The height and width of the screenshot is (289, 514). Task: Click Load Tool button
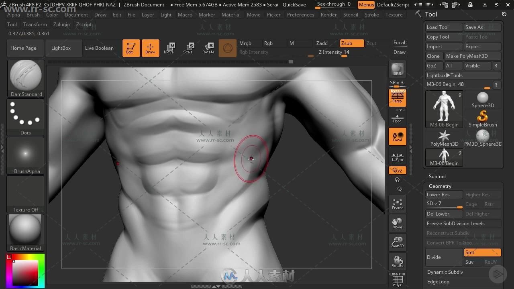[x=444, y=27]
